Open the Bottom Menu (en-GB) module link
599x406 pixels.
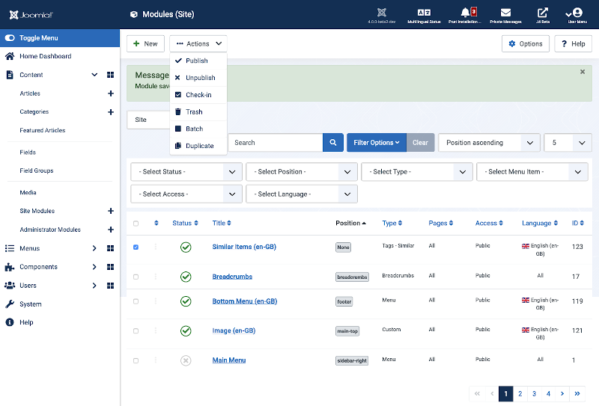[x=245, y=301]
